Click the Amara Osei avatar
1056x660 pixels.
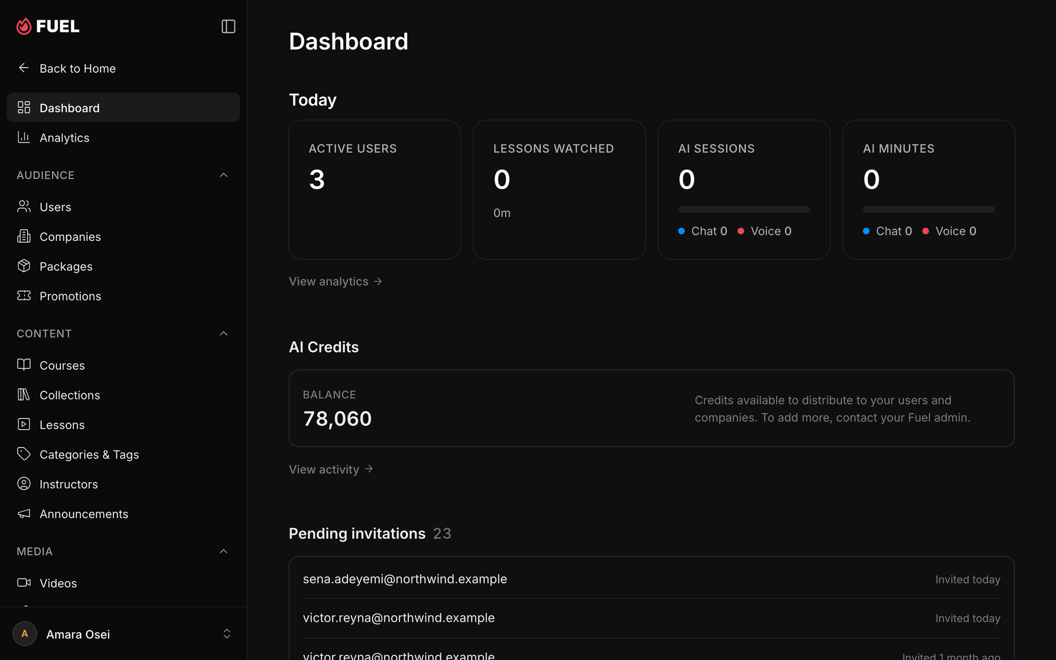point(25,634)
